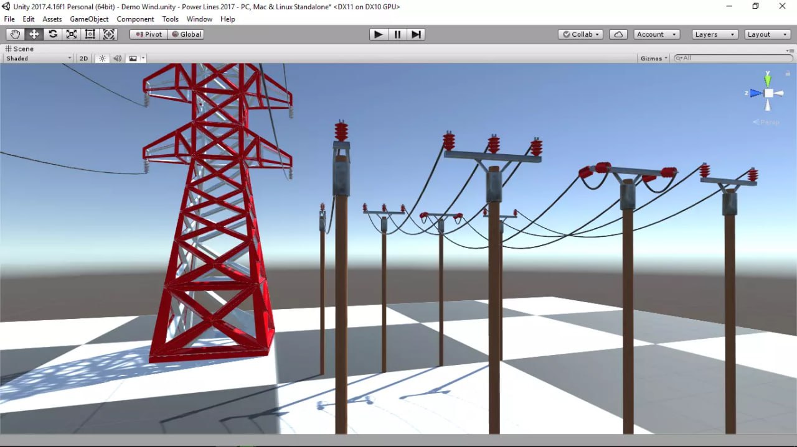Open the Layers dropdown
The image size is (797, 447).
[x=714, y=34]
